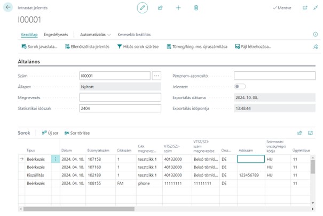Expand the Sorok section to full view
323x216 pixels.
pos(310,133)
